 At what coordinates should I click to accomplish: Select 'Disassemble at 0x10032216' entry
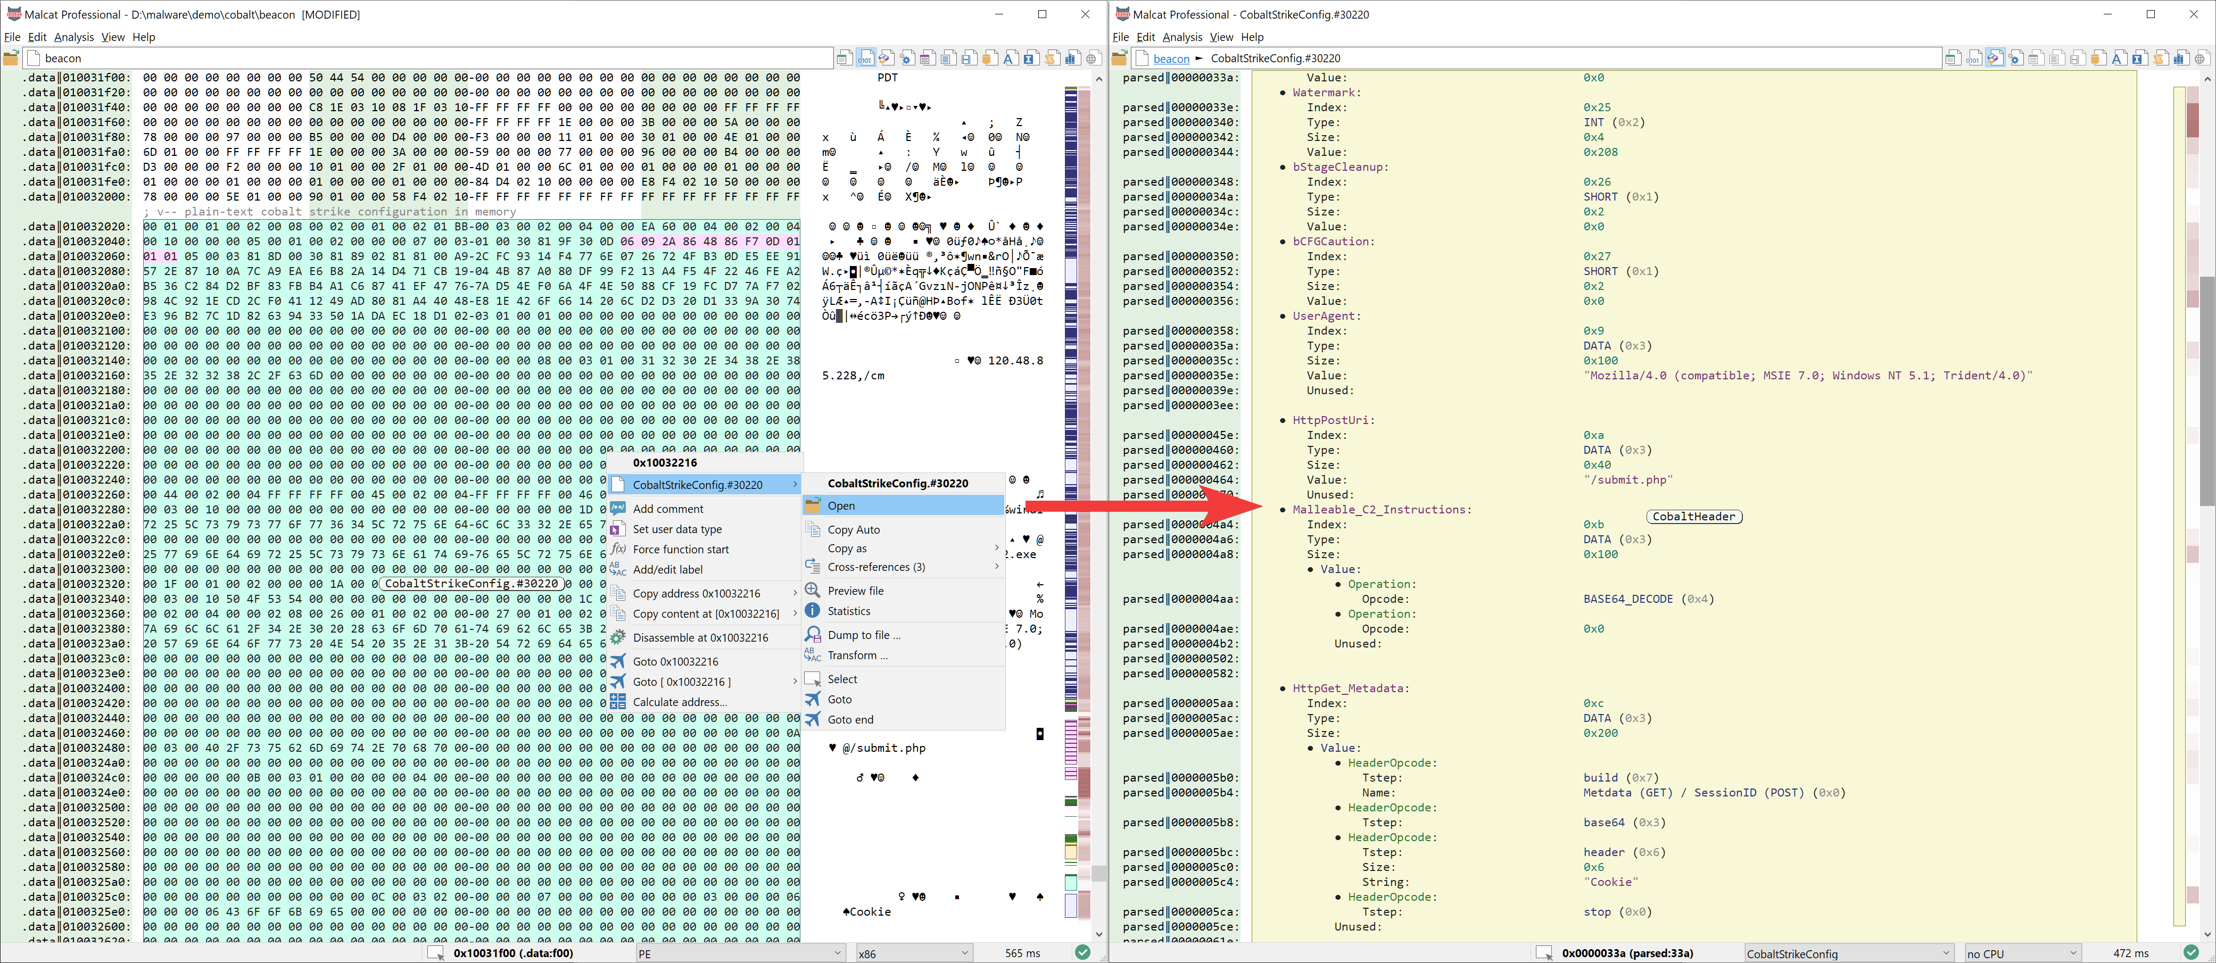pyautogui.click(x=704, y=638)
